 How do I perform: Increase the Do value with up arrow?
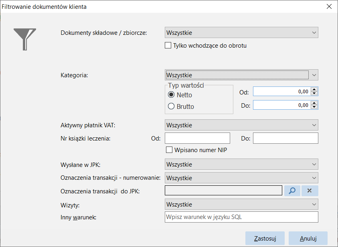[x=314, y=103]
